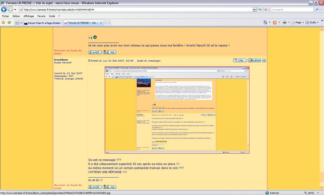Screen dimensions: 324x195
Task: Open the search options dropdown
Action: point(321,9)
